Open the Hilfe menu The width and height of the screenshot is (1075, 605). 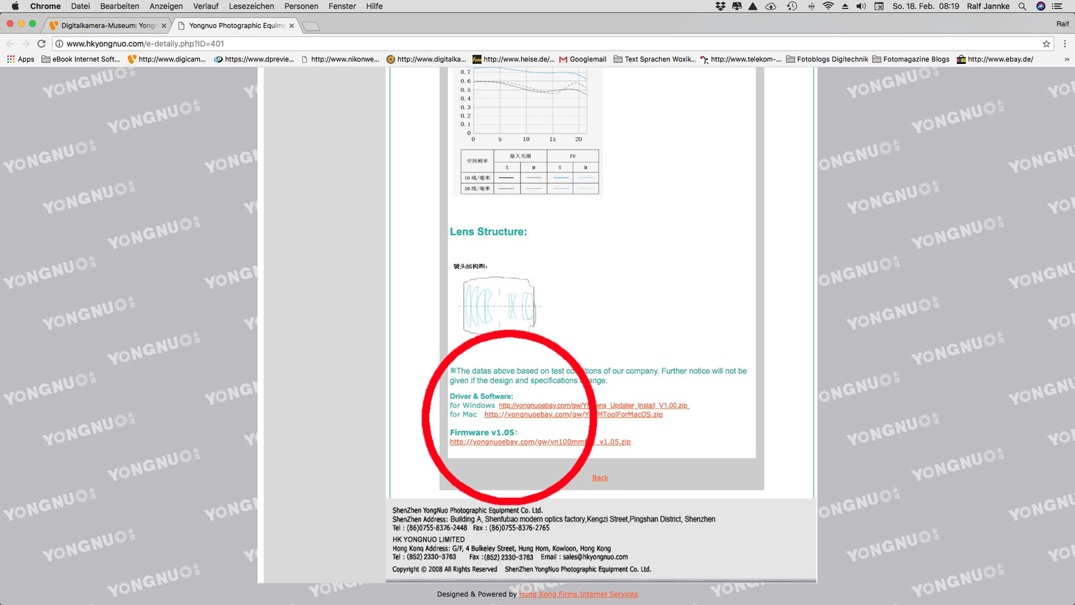(x=374, y=6)
